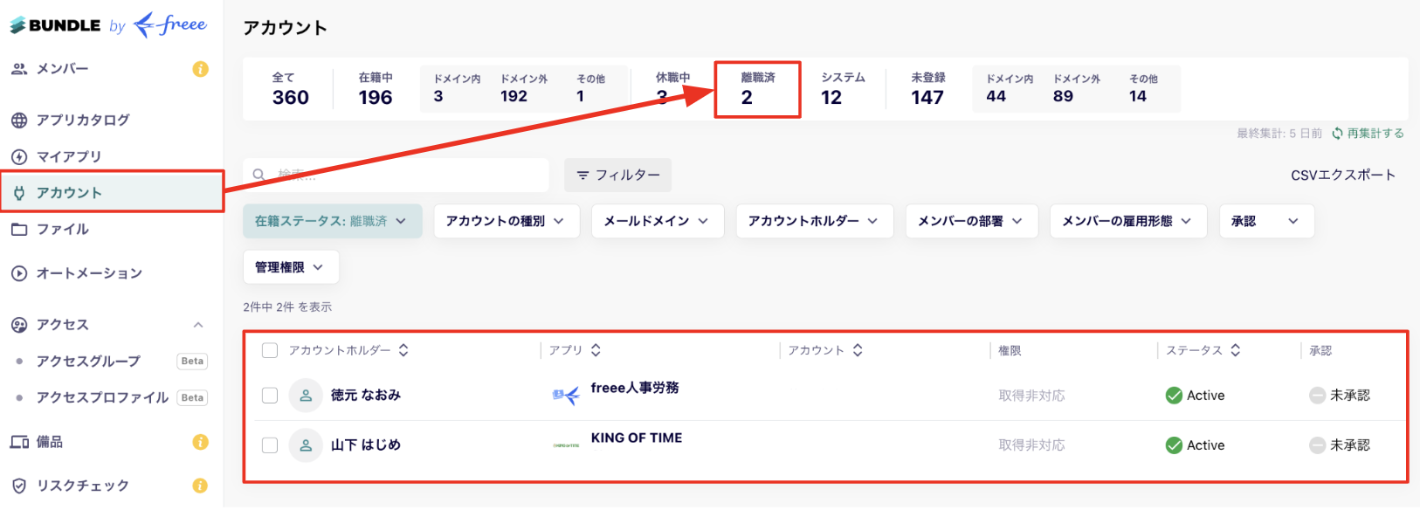Collapse the アクセス section chevron
Screen dimensions: 1420x517
click(x=198, y=325)
